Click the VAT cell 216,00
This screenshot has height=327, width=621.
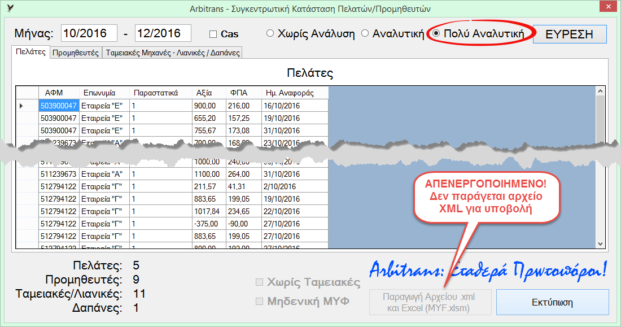pos(244,106)
